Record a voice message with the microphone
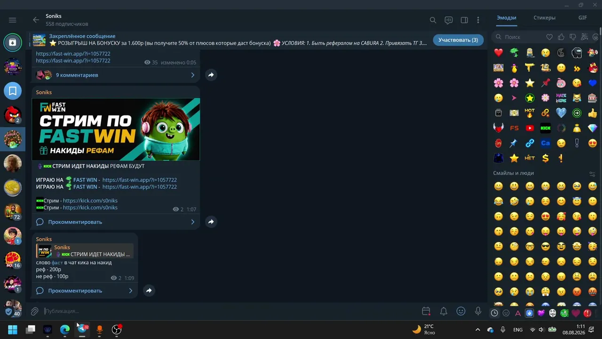The width and height of the screenshot is (602, 339). click(x=478, y=311)
